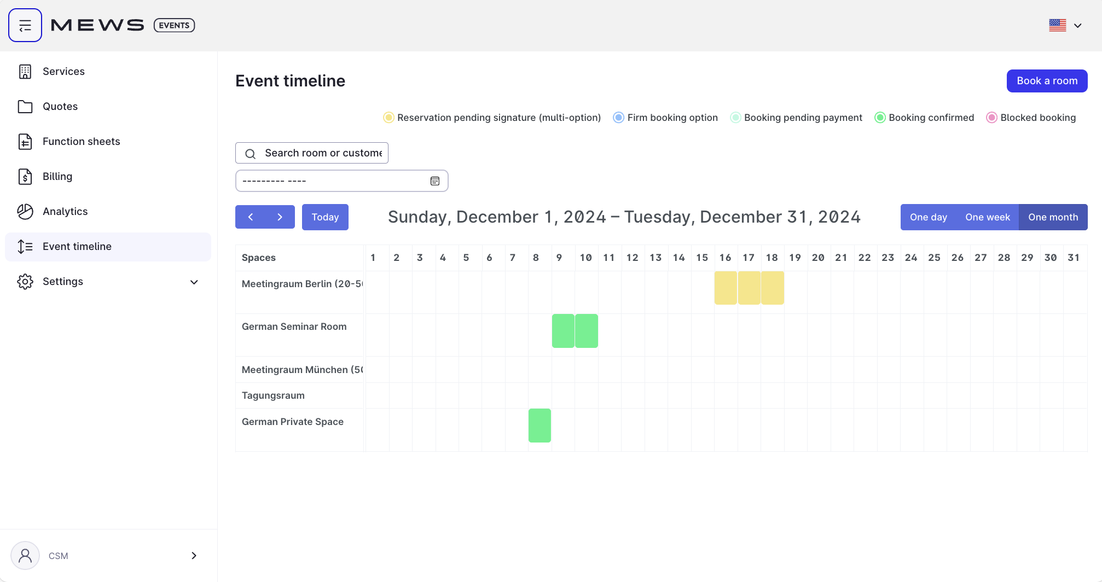The image size is (1102, 582).
Task: Expand the Settings submenu chevron
Action: click(194, 282)
